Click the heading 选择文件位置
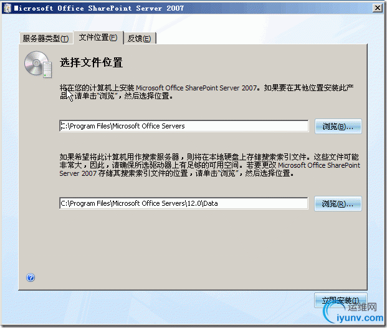The image size is (387, 328). [x=92, y=62]
